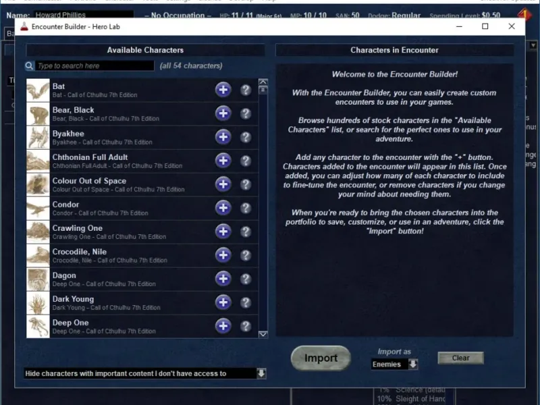This screenshot has height=405, width=540.
Task: Add Deep One to the encounter
Action: 223,326
